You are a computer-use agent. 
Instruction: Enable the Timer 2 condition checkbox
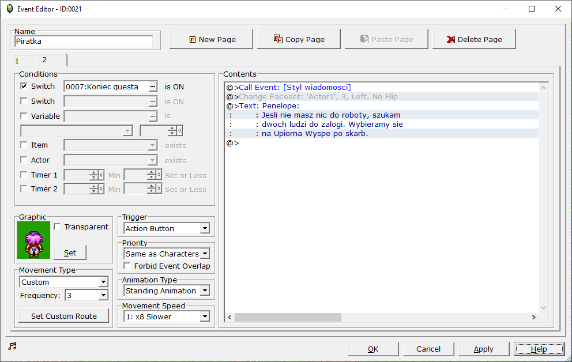pyautogui.click(x=24, y=188)
